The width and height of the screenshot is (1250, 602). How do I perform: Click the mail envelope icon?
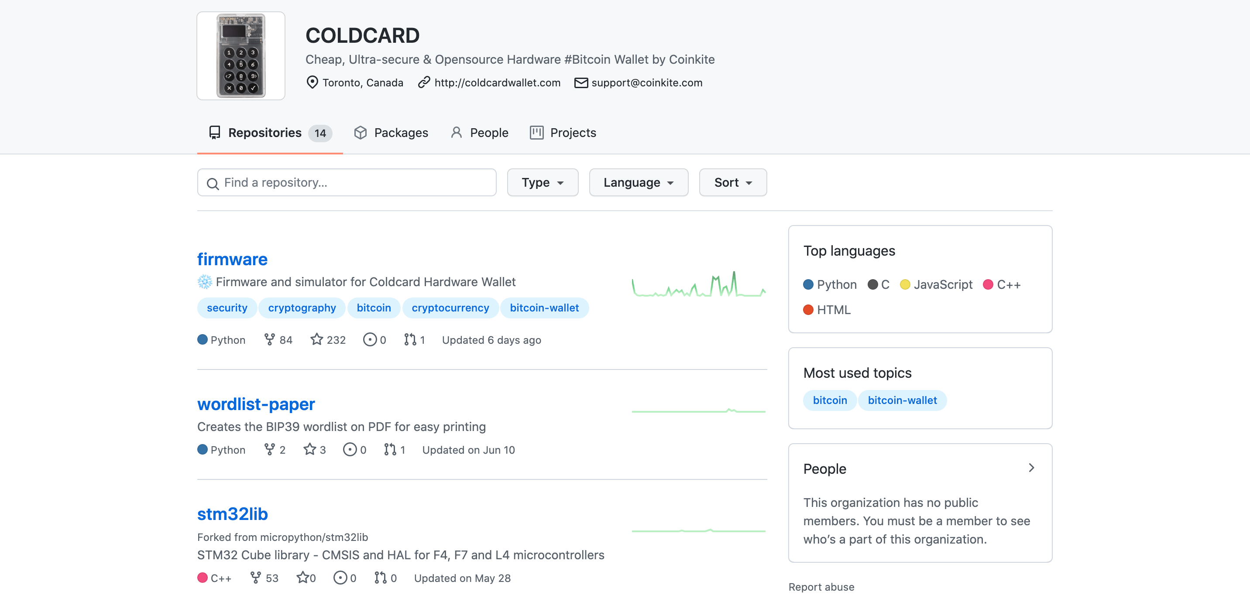coord(581,83)
